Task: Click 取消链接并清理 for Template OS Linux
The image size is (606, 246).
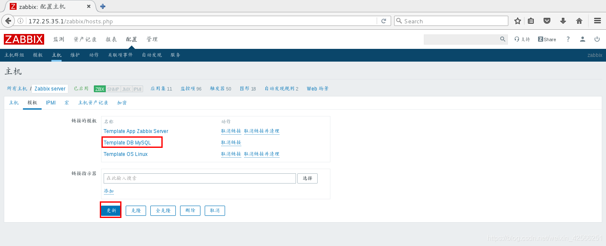Action: click(262, 154)
